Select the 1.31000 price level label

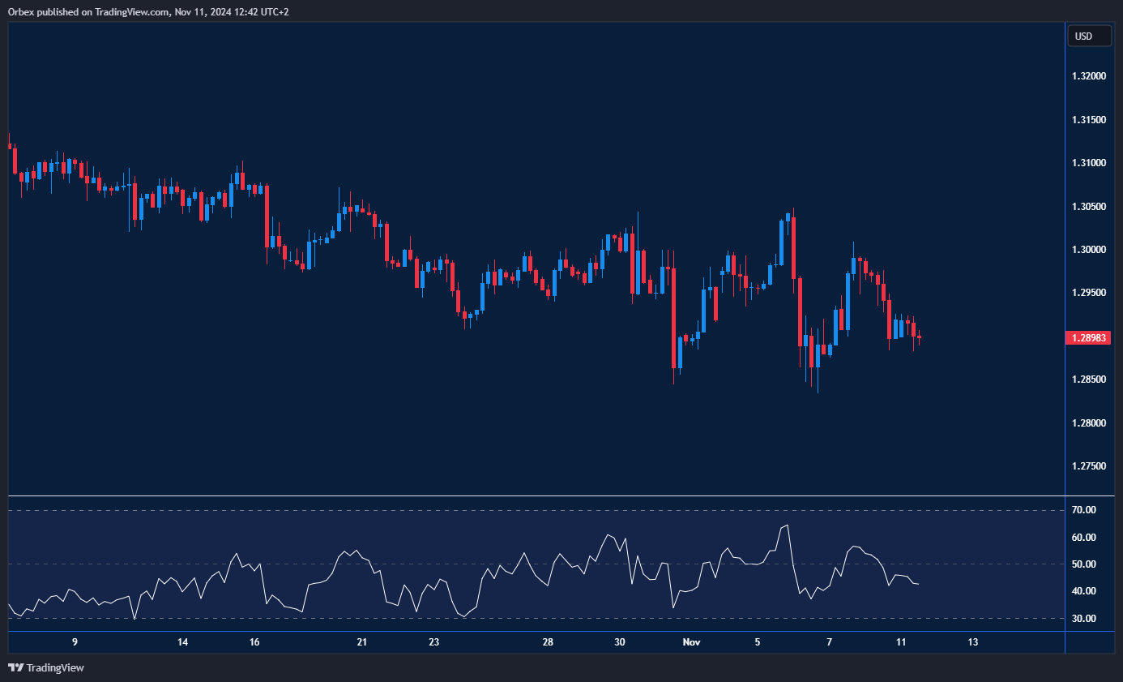pos(1088,163)
